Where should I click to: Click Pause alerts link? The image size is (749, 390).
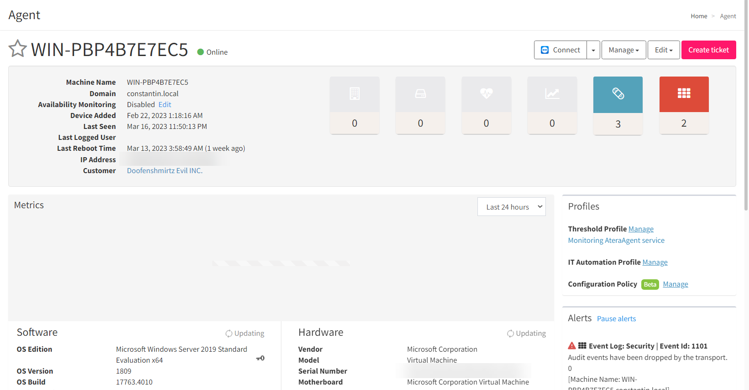(x=616, y=319)
